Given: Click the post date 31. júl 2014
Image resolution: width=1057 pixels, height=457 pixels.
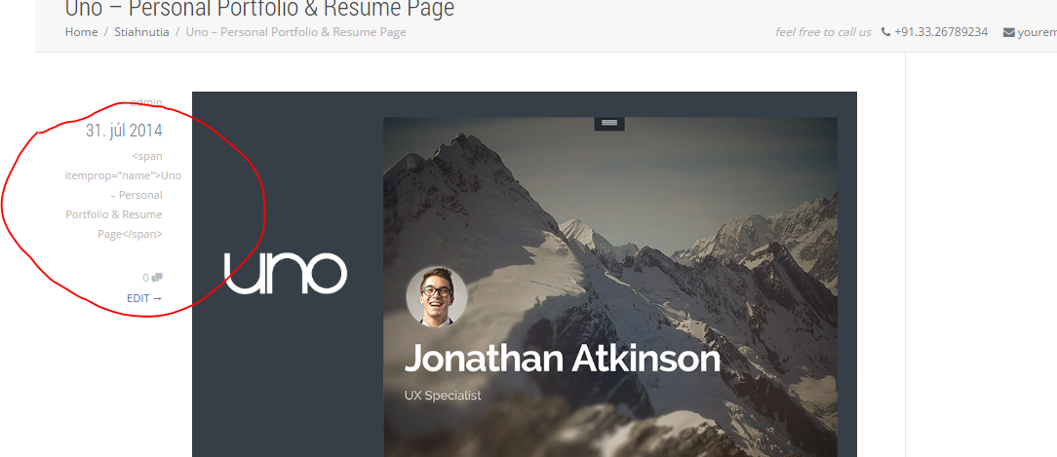Looking at the screenshot, I should [x=124, y=131].
